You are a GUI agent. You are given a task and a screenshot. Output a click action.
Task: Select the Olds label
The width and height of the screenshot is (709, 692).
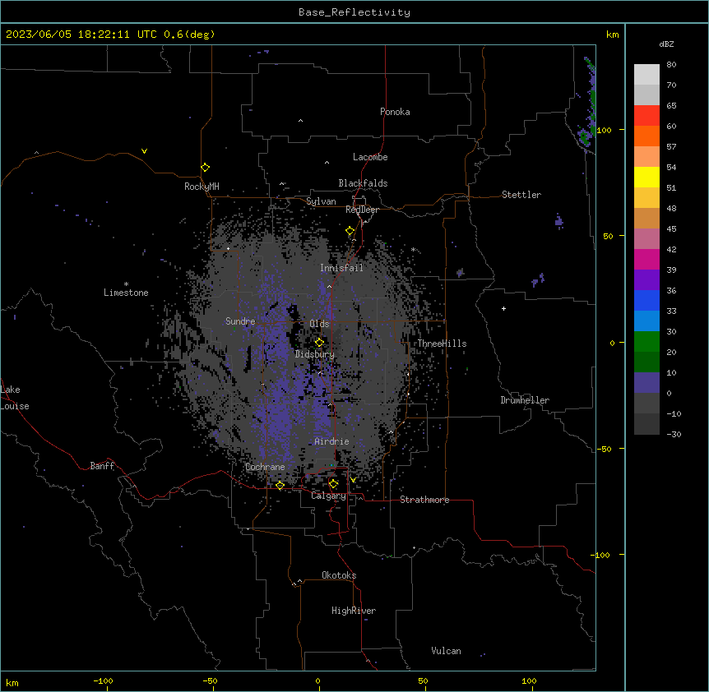[x=319, y=324]
